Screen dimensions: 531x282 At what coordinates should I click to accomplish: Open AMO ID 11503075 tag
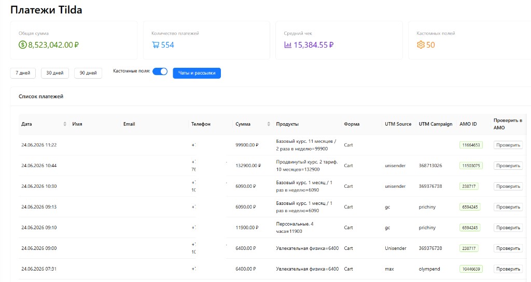471,166
